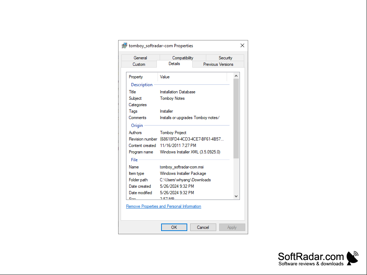
Task: Click Remove Properties and Personal Information link
Action: pos(164,206)
